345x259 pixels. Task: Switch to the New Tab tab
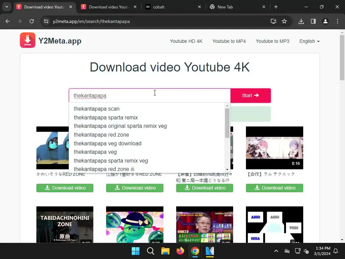click(238, 7)
